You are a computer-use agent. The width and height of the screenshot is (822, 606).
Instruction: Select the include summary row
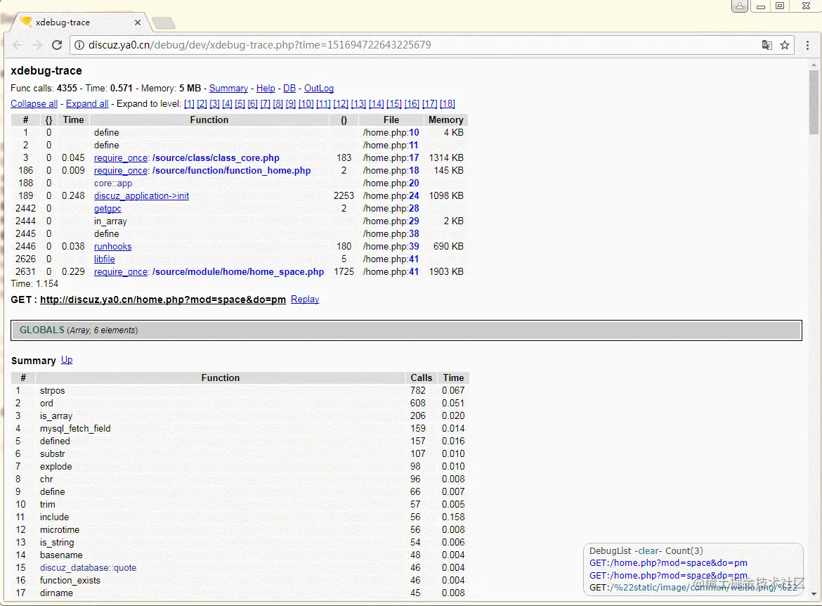tap(240, 517)
